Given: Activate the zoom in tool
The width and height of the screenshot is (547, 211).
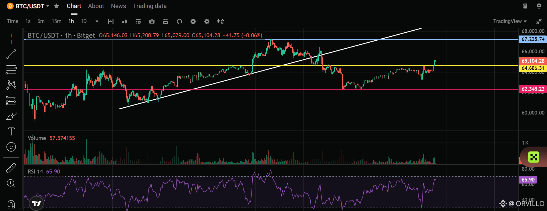Looking at the screenshot, I should coord(11,183).
